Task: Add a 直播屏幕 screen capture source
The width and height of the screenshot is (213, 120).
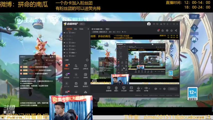Action: coord(109,89)
